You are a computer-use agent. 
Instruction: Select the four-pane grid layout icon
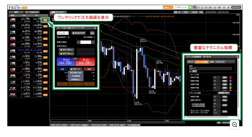pos(207,7)
